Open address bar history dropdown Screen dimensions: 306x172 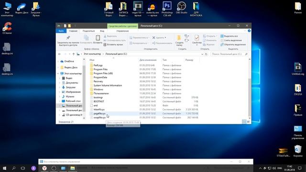coord(202,54)
